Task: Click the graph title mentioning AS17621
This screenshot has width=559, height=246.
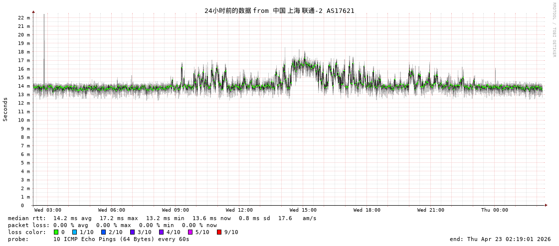Action: (279, 10)
